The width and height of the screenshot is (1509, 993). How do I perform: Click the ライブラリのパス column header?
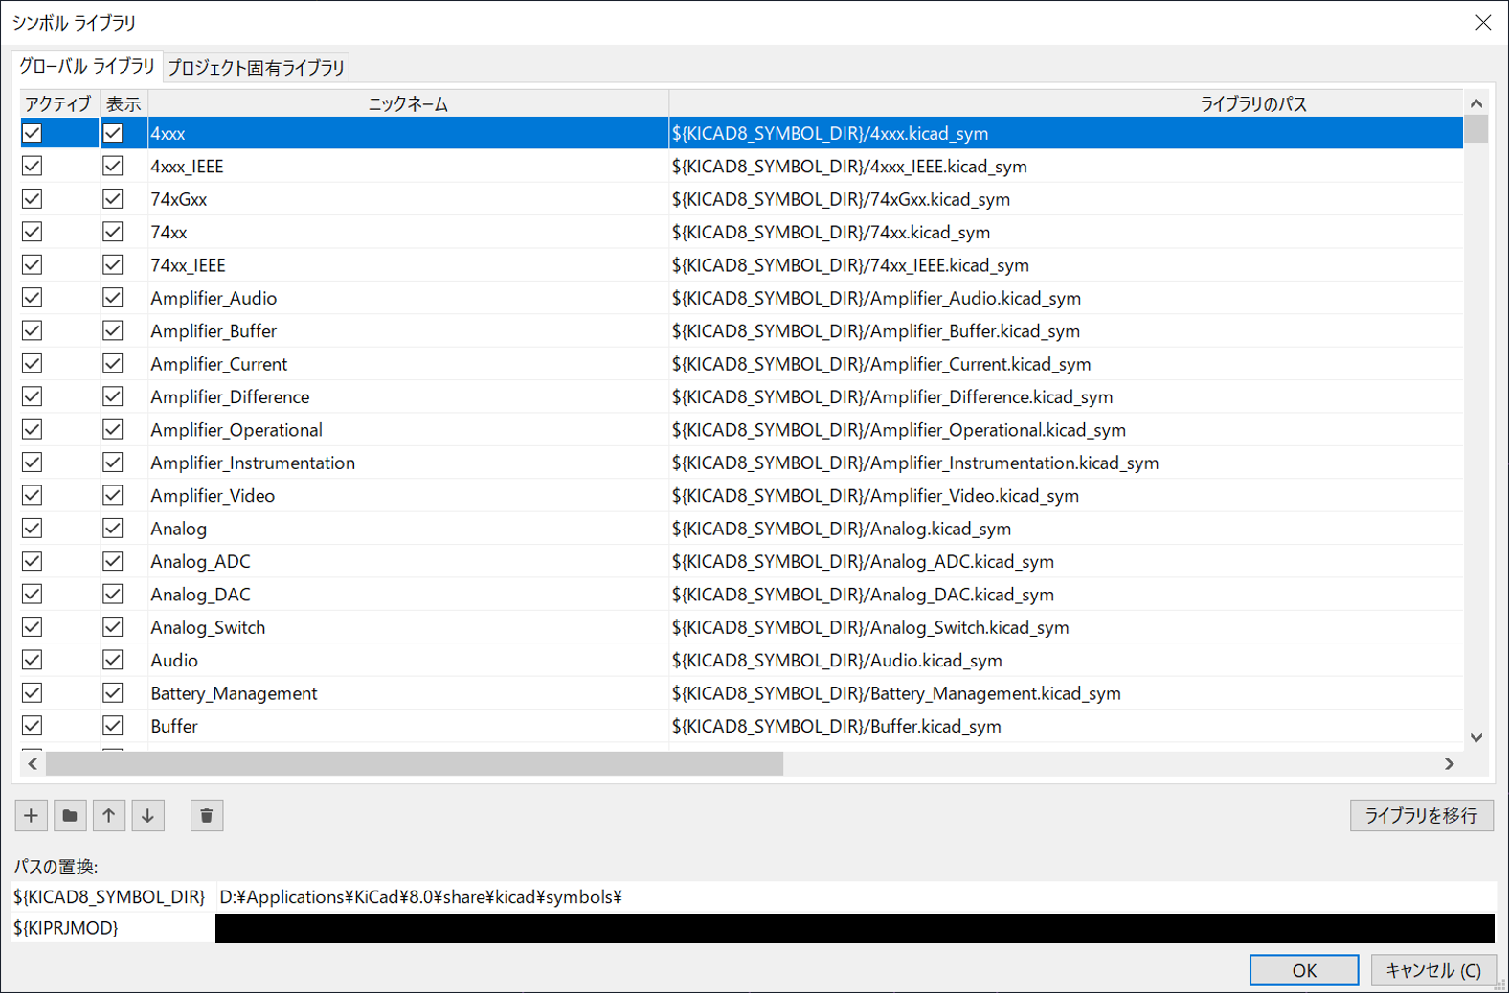tap(1253, 103)
